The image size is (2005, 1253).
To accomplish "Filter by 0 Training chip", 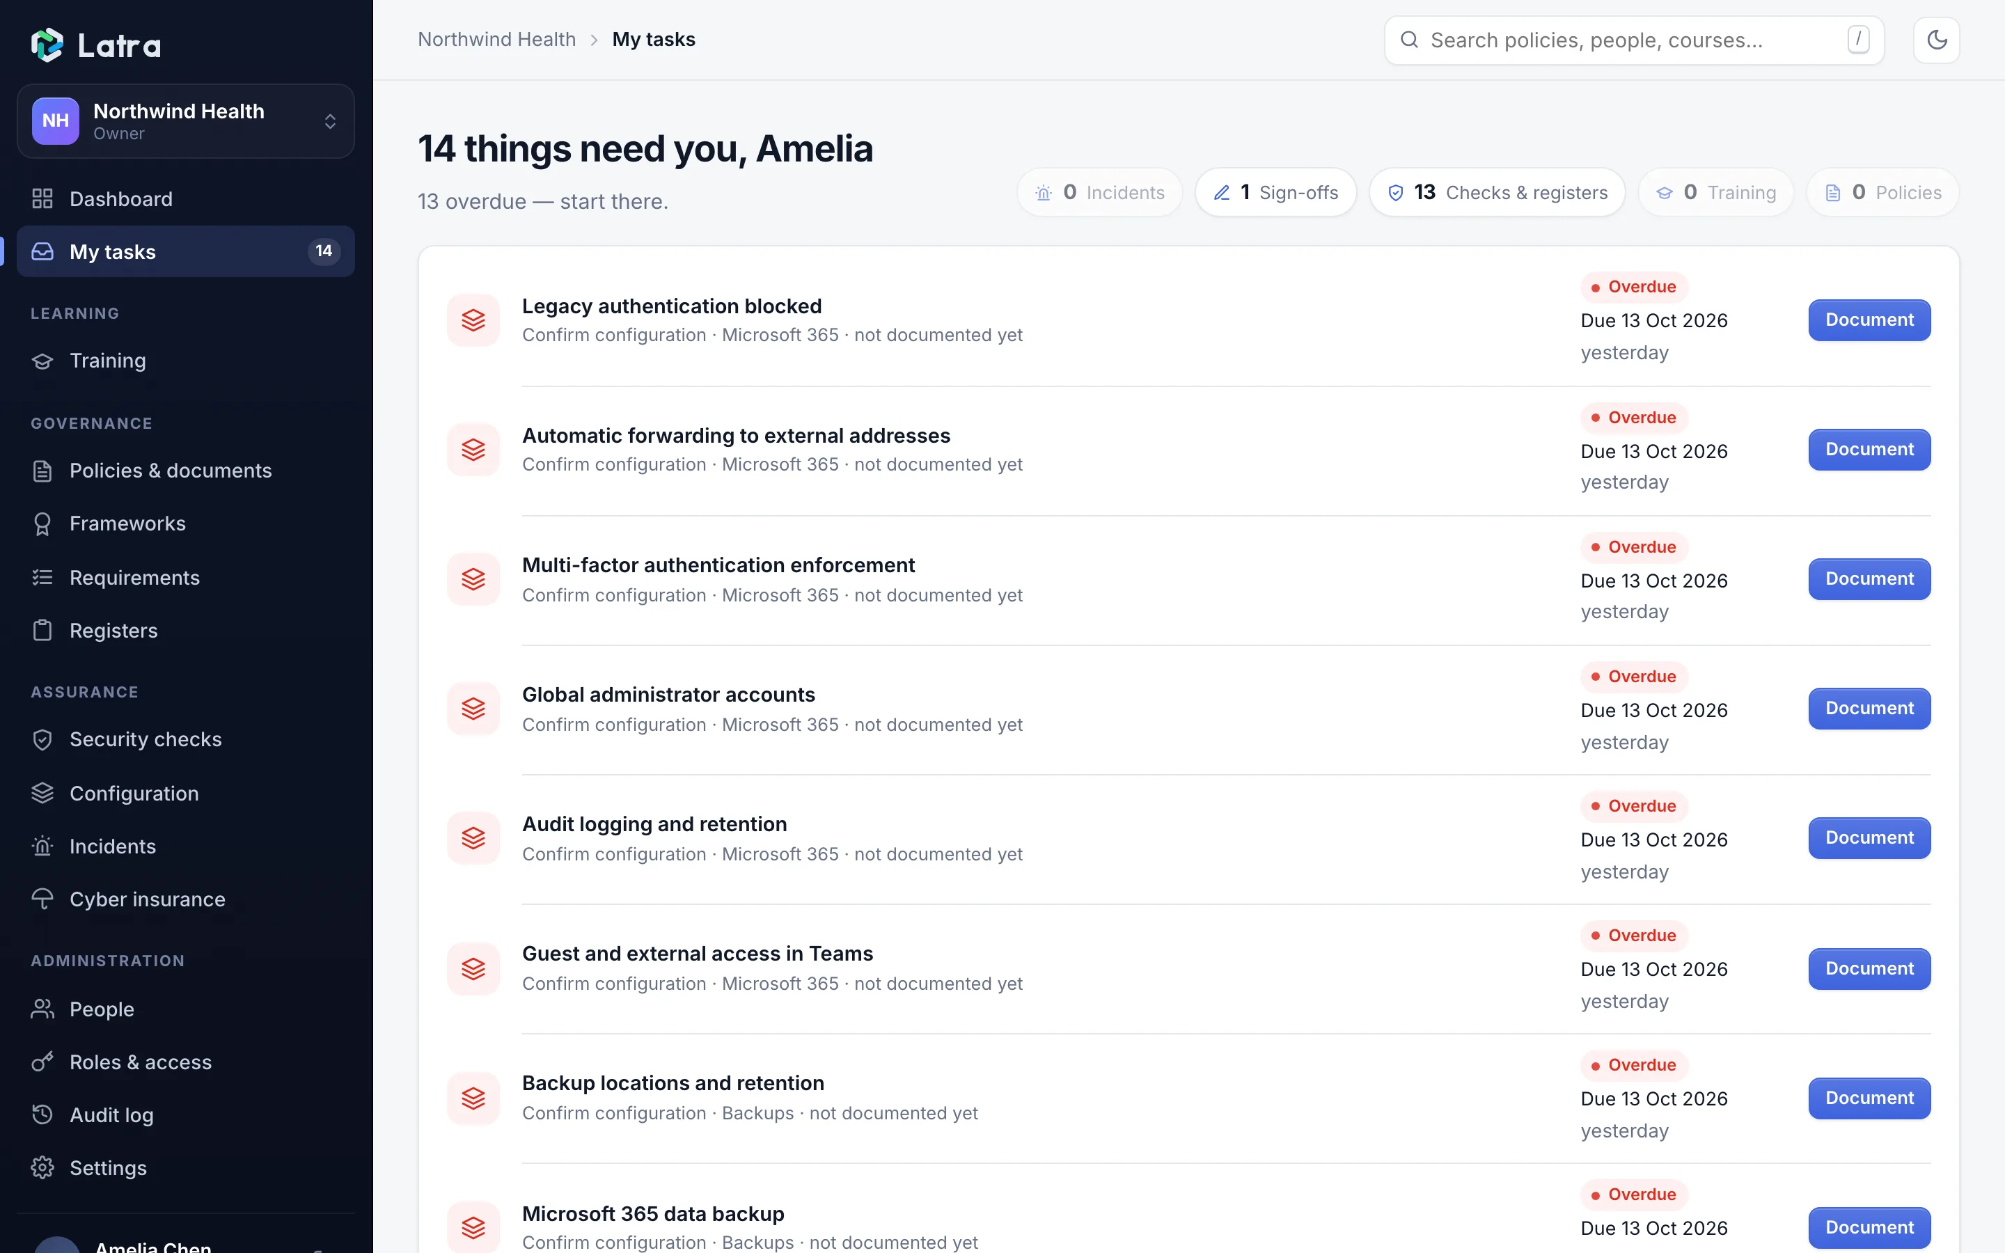I will (1716, 192).
